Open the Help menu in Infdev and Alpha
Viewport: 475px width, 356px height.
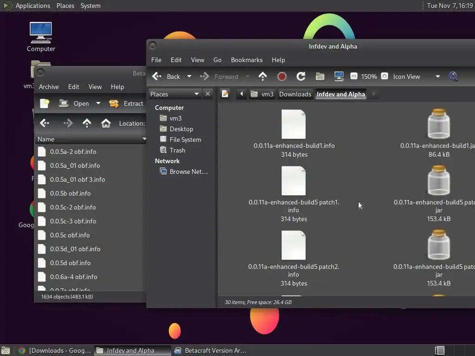278,60
